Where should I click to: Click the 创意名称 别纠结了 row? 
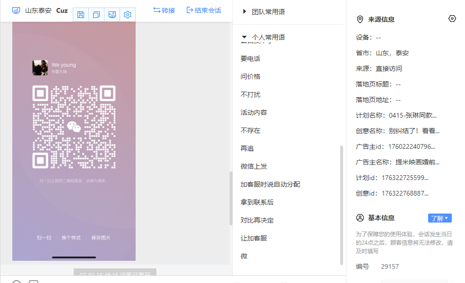[398, 131]
